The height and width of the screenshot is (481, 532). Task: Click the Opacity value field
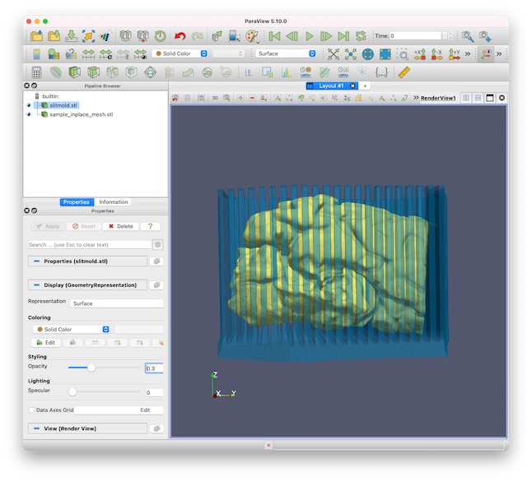pyautogui.click(x=154, y=368)
